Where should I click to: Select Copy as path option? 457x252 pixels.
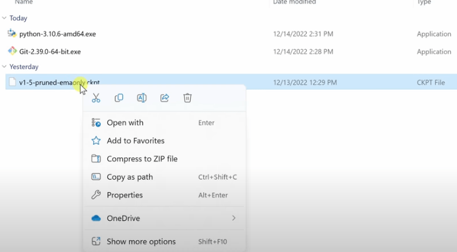130,177
